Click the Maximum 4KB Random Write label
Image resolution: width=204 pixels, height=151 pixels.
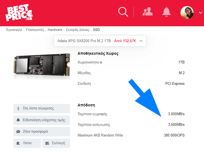(x=100, y=135)
